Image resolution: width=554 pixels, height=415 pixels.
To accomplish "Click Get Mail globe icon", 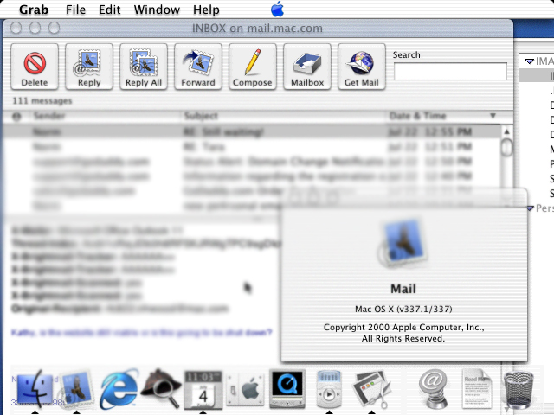I will 362,67.
